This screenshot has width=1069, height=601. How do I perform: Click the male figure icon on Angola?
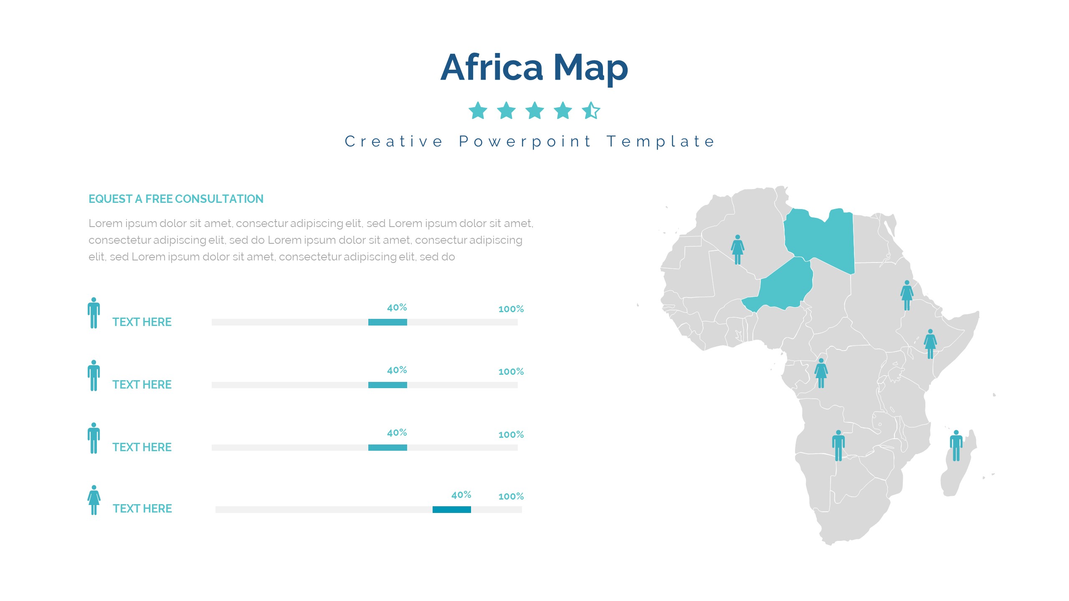pos(838,445)
